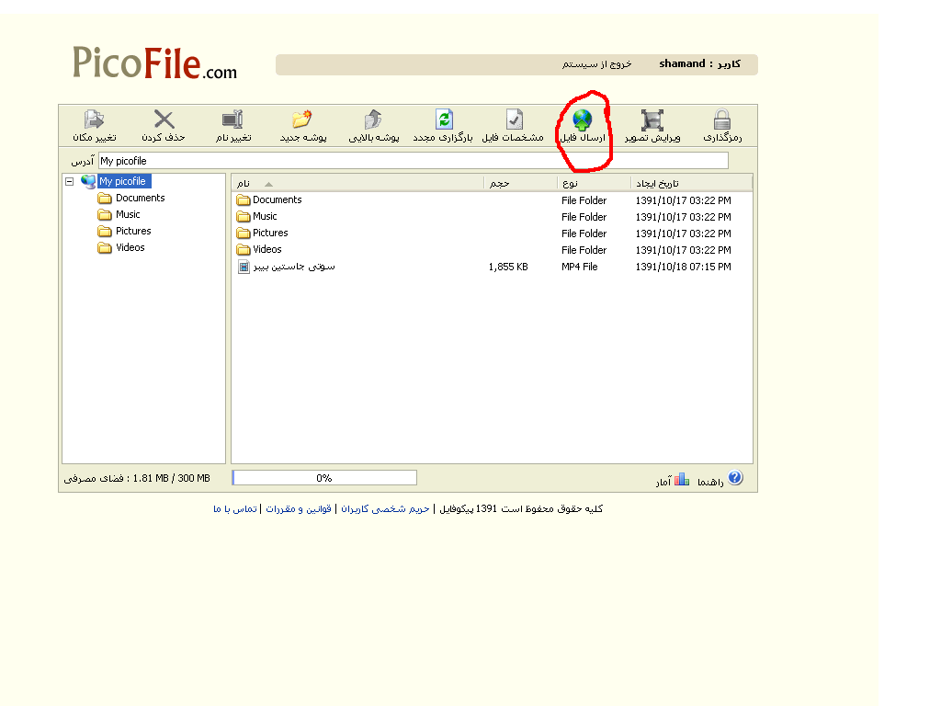Collapse the My picofile tree node
Viewport: 941px width, 706px height.
(70, 182)
